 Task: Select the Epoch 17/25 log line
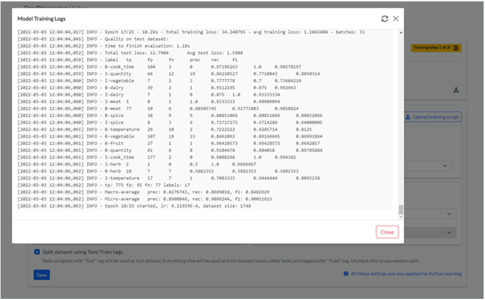(x=191, y=32)
